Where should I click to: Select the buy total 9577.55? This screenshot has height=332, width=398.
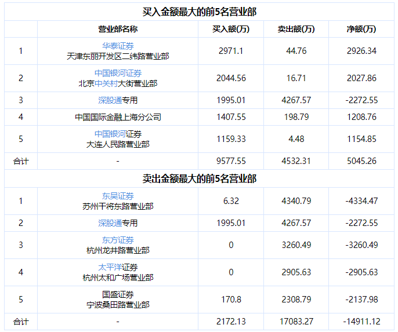231,161
